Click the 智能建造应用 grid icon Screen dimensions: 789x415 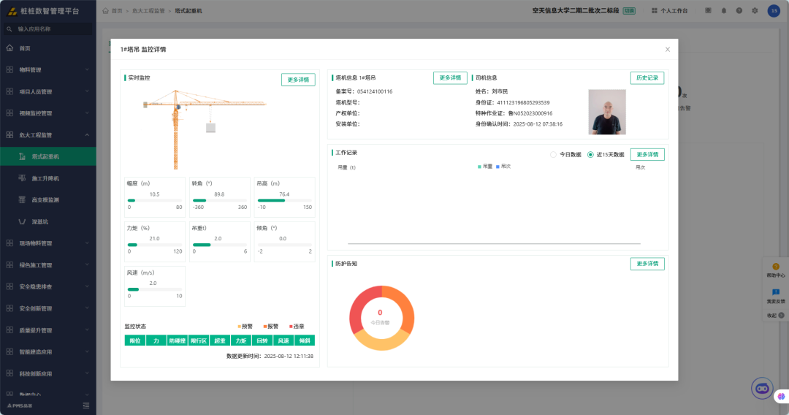coord(9,351)
